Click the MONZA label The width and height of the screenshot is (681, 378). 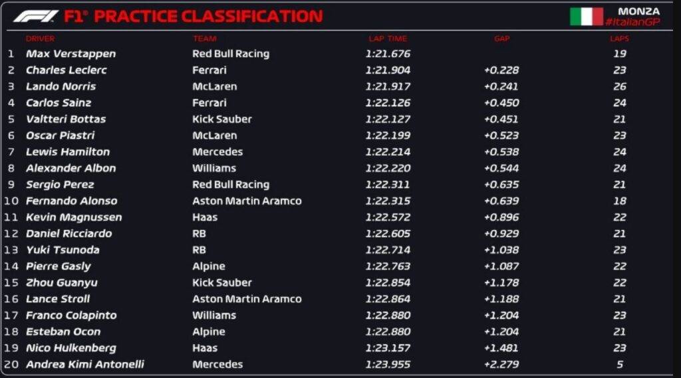(638, 11)
